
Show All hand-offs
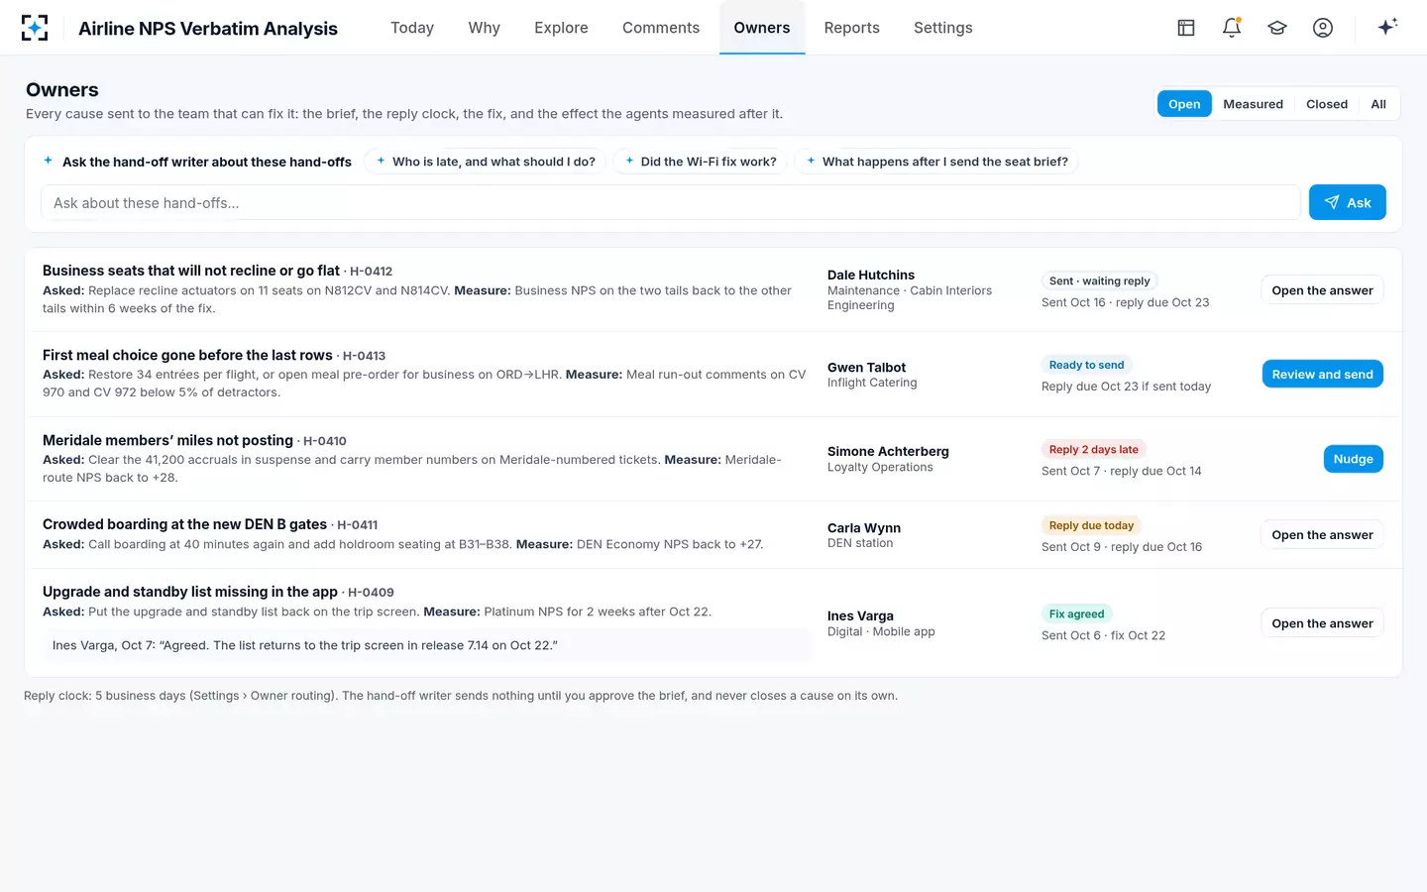click(1378, 104)
